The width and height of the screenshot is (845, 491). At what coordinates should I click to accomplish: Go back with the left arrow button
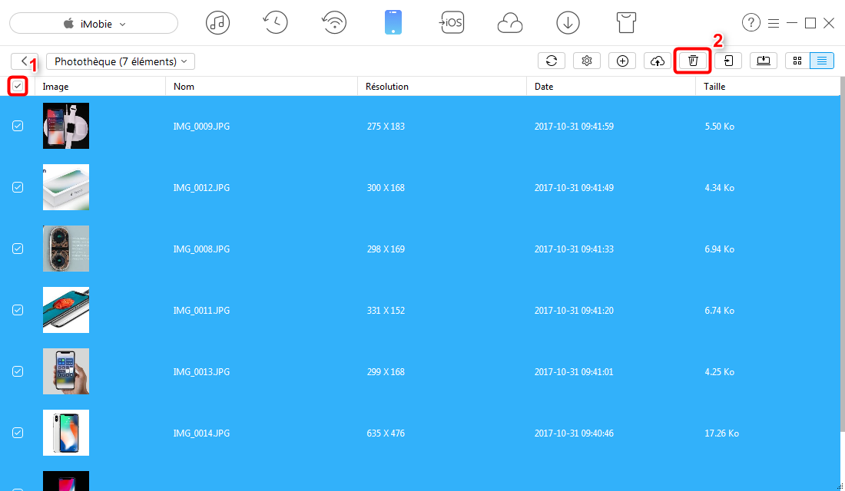(25, 61)
